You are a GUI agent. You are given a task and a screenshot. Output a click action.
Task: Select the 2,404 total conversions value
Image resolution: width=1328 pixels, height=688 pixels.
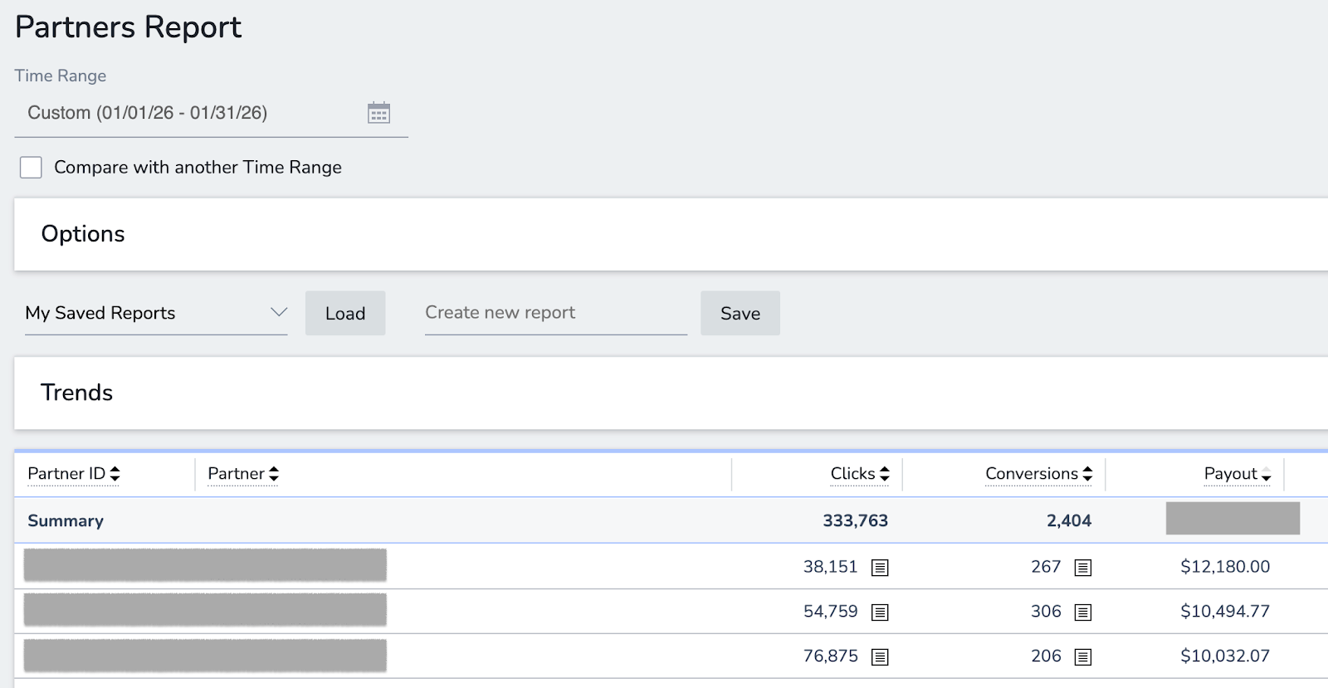click(x=1069, y=521)
